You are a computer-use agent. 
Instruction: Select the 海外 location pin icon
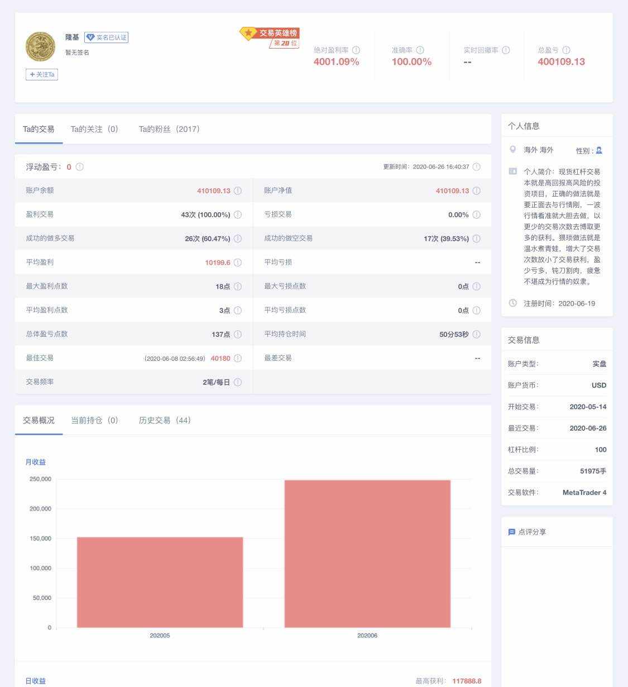coord(512,150)
